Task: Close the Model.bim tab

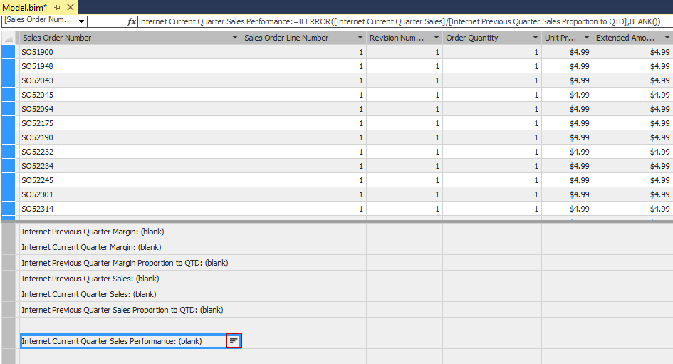Action: [71, 6]
